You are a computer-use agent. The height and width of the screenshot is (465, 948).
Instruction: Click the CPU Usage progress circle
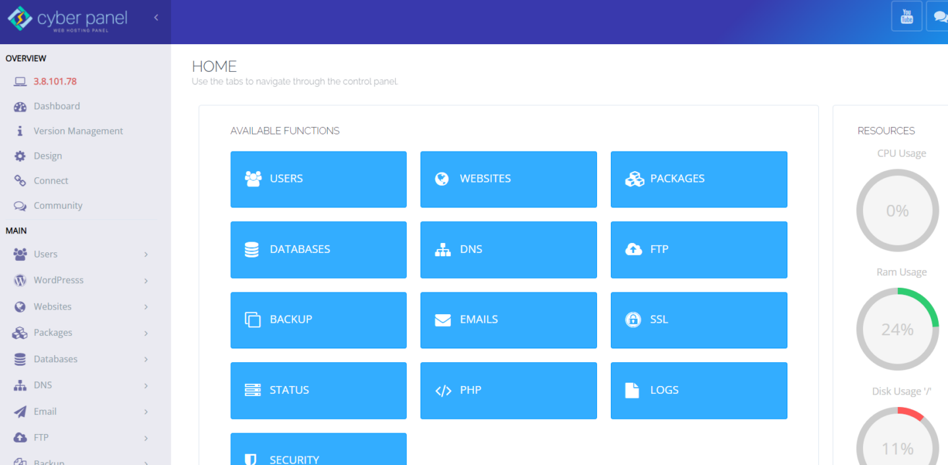tap(897, 210)
